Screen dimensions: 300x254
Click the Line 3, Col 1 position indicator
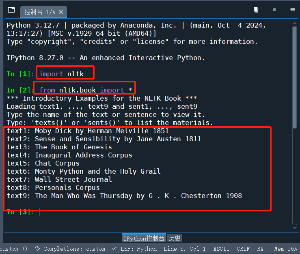click(184, 249)
